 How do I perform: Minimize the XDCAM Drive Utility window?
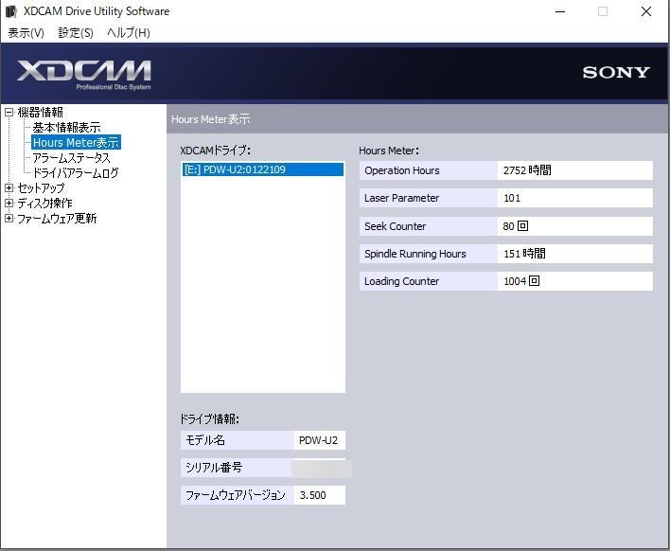pyautogui.click(x=560, y=11)
